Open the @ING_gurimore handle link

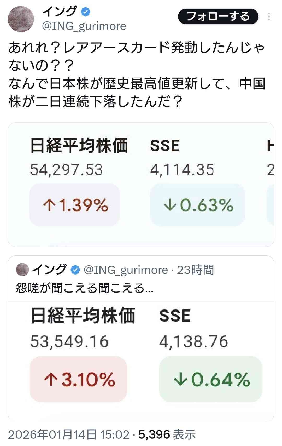point(84,26)
